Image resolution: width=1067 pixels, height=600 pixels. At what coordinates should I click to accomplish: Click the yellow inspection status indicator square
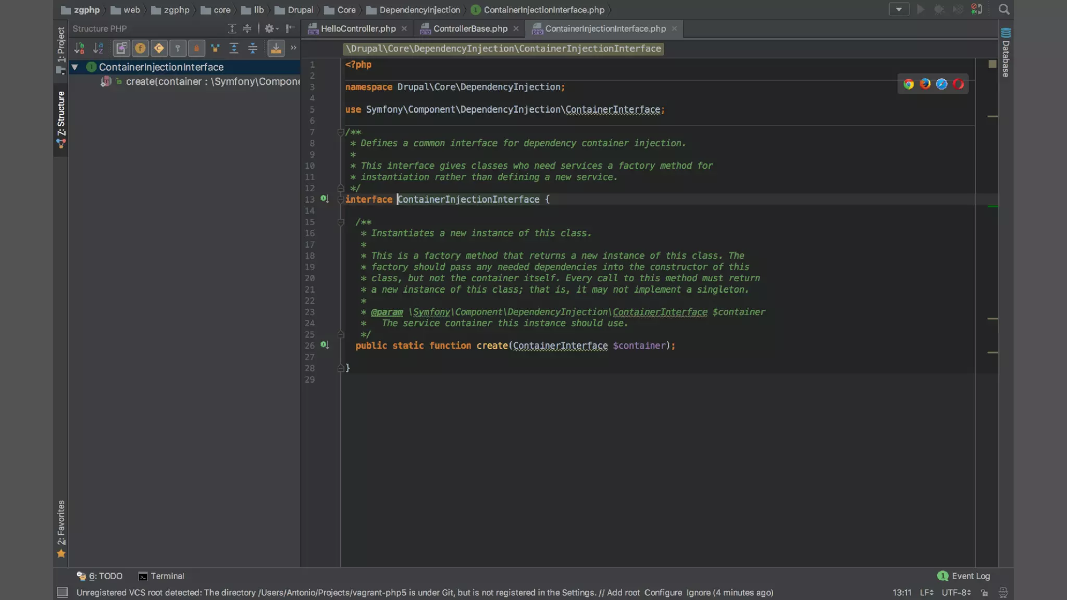[992, 64]
